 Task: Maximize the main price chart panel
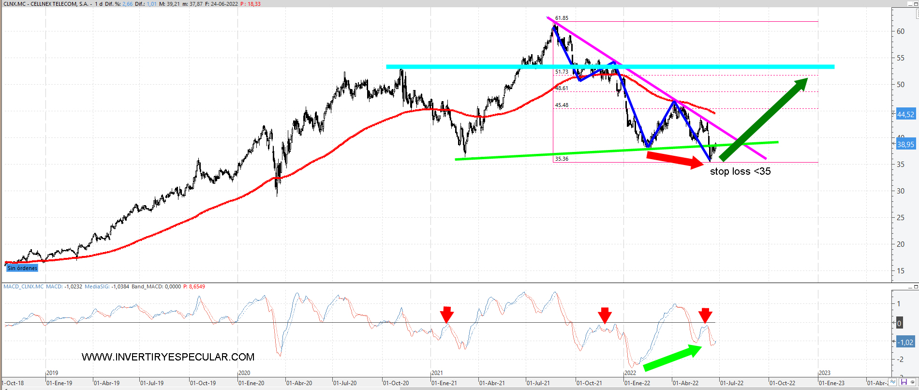pos(917,3)
